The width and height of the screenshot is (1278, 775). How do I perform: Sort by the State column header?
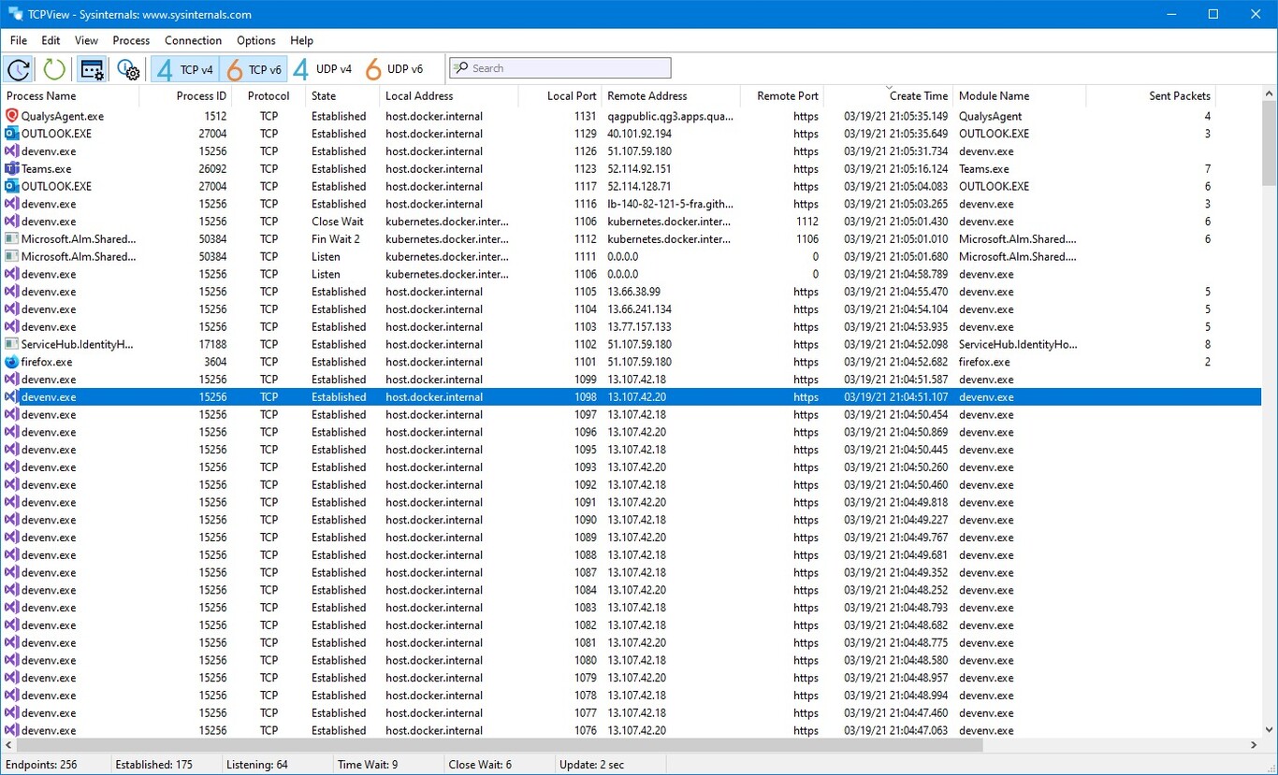(323, 95)
